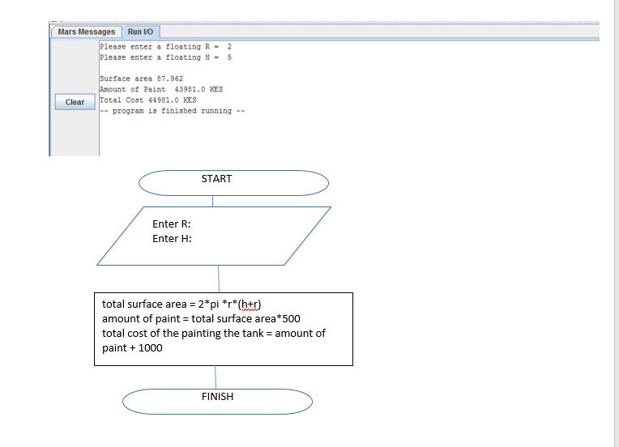Select the Run I/O tab
Screen dimensions: 619x447
[x=141, y=32]
